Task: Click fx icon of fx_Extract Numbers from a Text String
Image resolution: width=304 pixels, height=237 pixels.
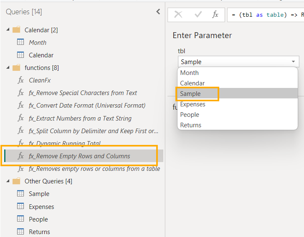Action: (21, 118)
